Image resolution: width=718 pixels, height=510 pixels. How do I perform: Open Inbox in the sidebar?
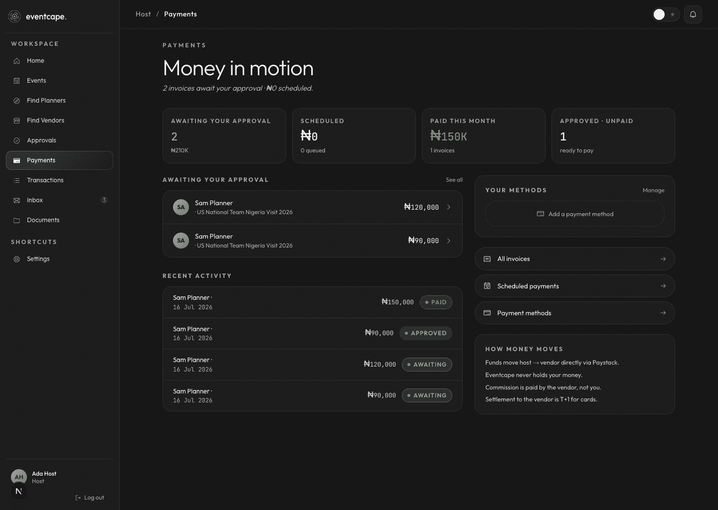pos(59,200)
